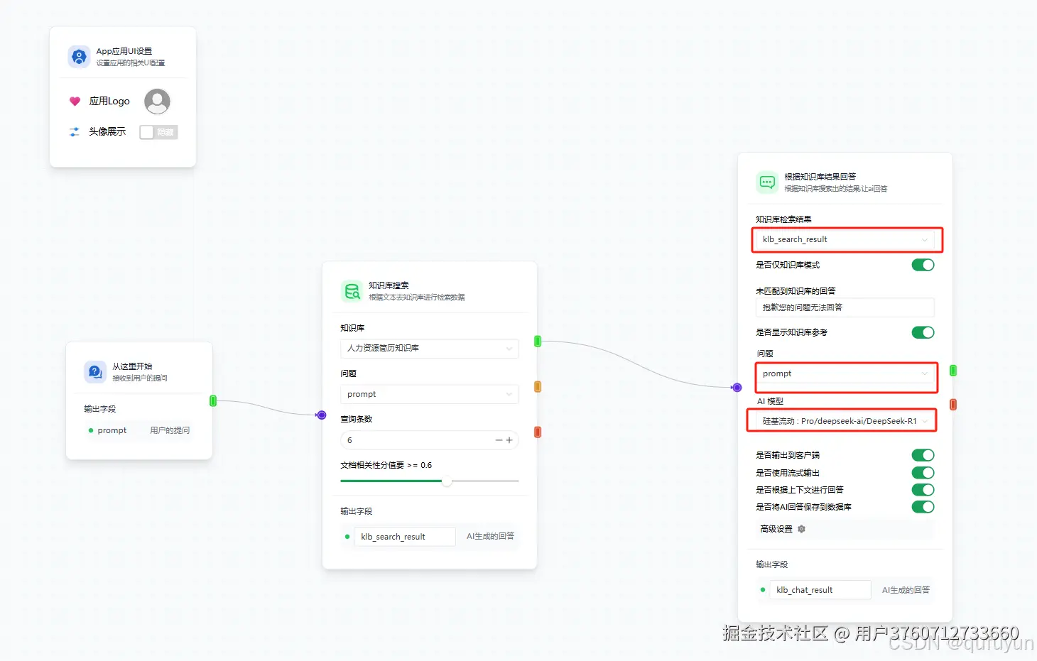The width and height of the screenshot is (1037, 661).
Task: Click the 应用Logo avatar placeholder image
Action: pyautogui.click(x=157, y=101)
